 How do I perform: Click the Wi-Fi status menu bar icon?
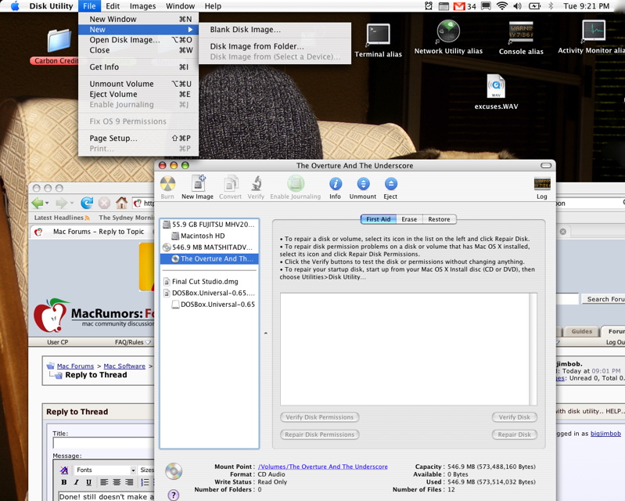tap(502, 6)
